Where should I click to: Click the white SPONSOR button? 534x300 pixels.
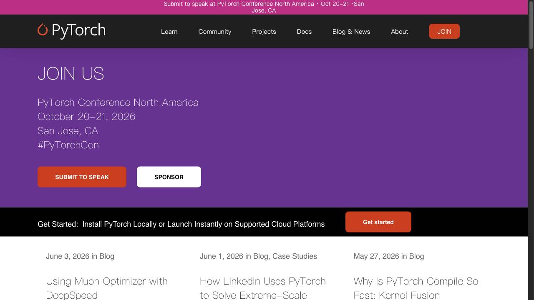169,177
